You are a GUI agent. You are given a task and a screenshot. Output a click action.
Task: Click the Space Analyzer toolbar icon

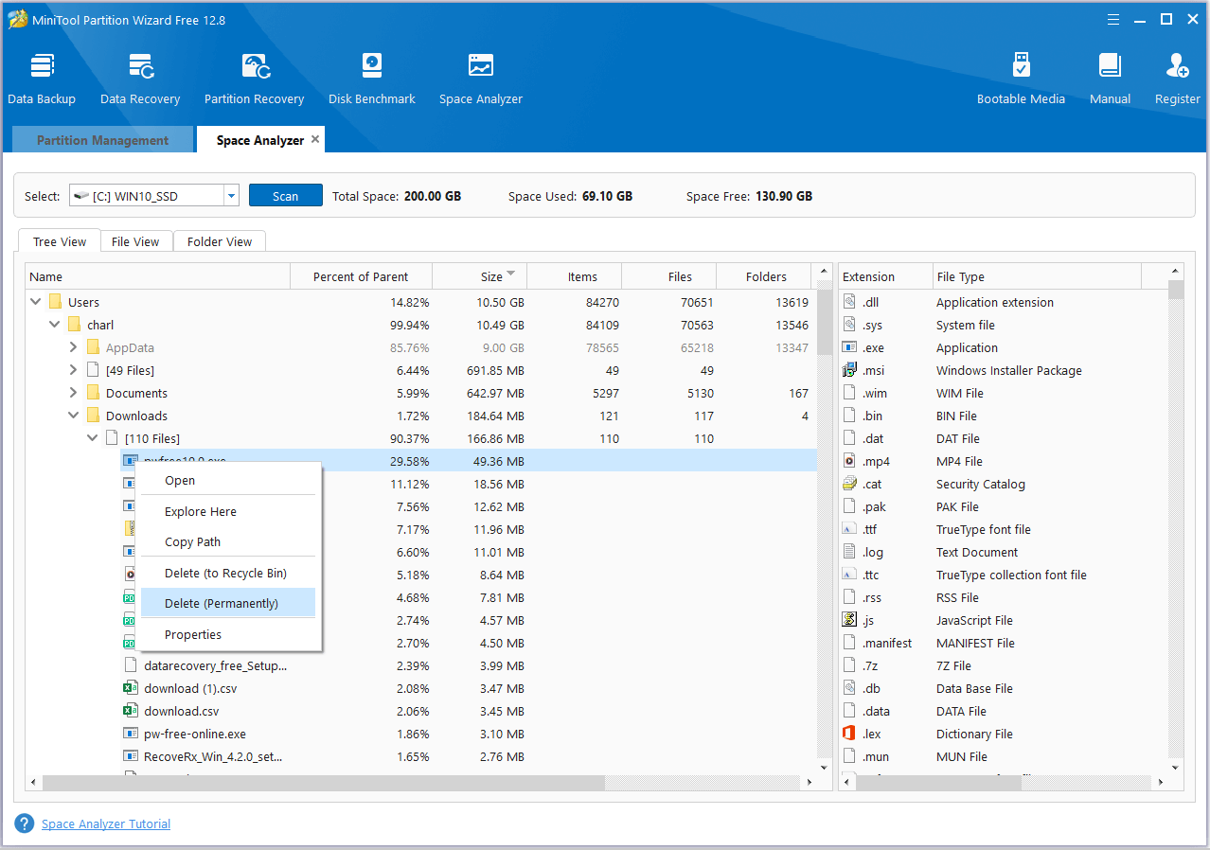[x=480, y=79]
